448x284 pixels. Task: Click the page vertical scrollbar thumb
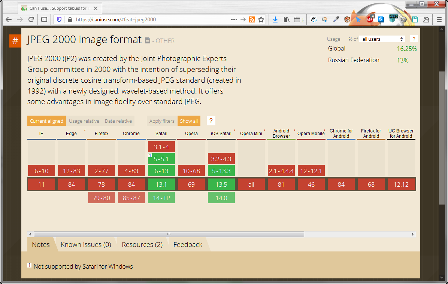pos(442,138)
